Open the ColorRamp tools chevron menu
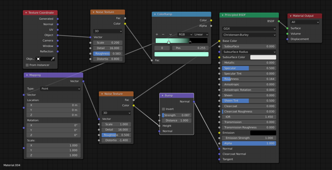The image size is (332, 170). click(171, 34)
